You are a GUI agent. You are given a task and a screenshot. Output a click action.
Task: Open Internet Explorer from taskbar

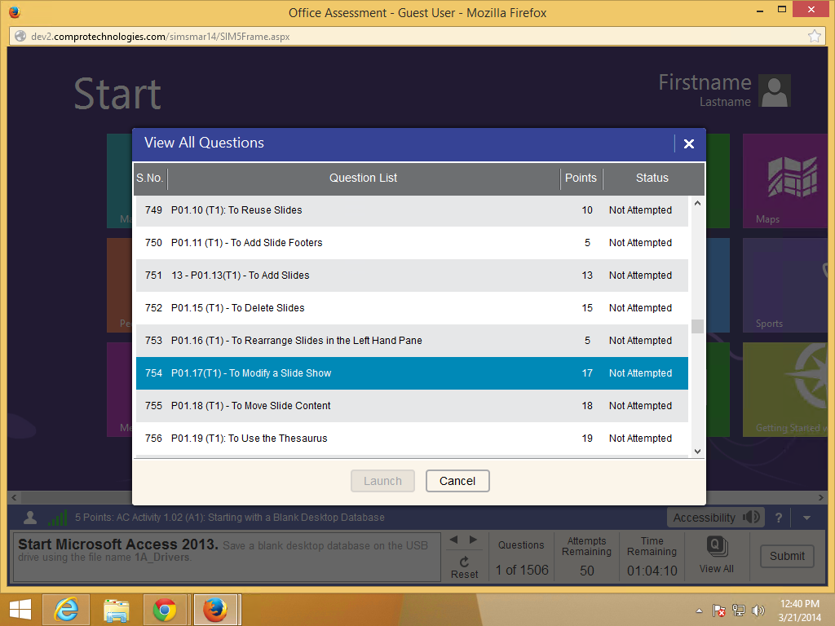[66, 610]
